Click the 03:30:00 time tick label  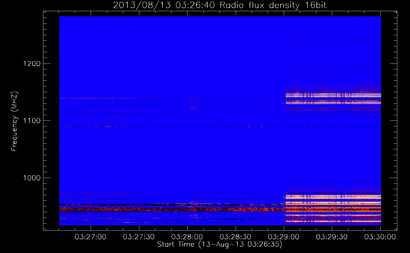(x=380, y=237)
